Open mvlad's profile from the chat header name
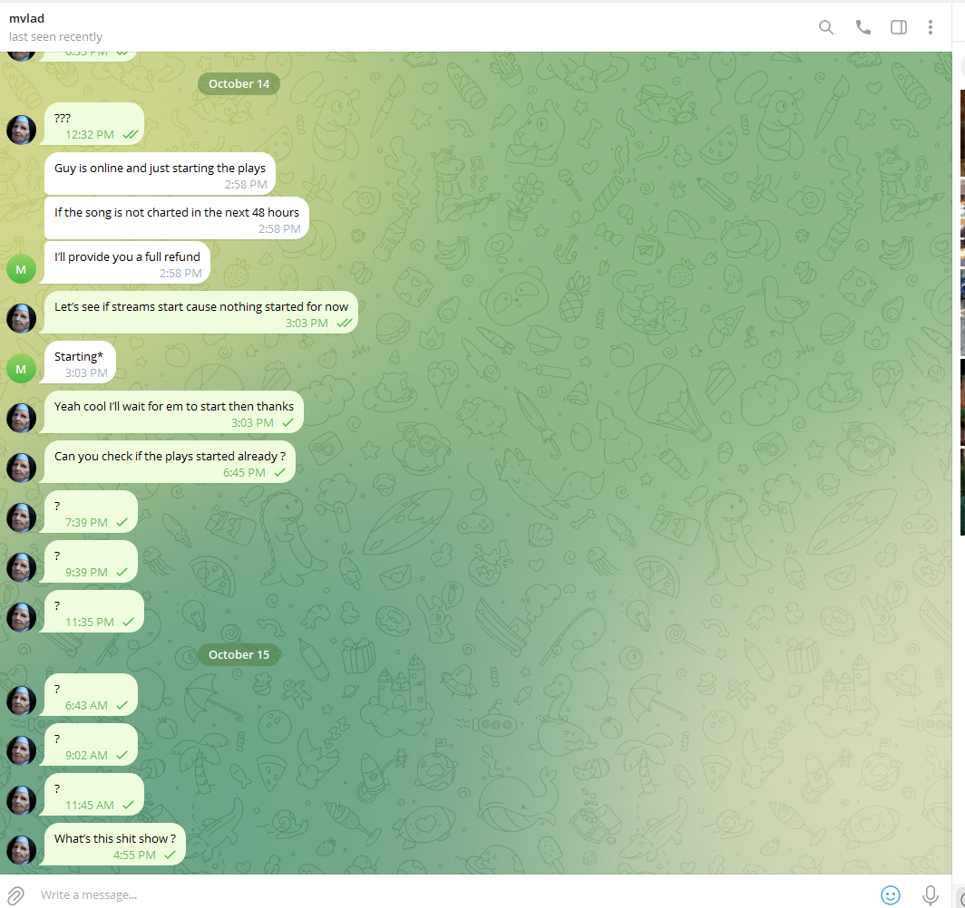The image size is (965, 908). 26,18
